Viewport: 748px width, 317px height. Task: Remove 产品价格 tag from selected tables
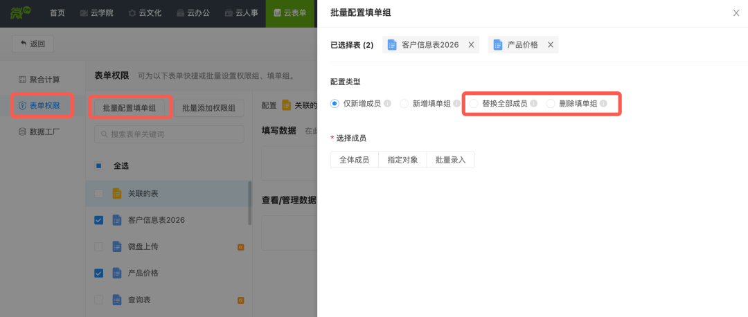[x=551, y=45]
